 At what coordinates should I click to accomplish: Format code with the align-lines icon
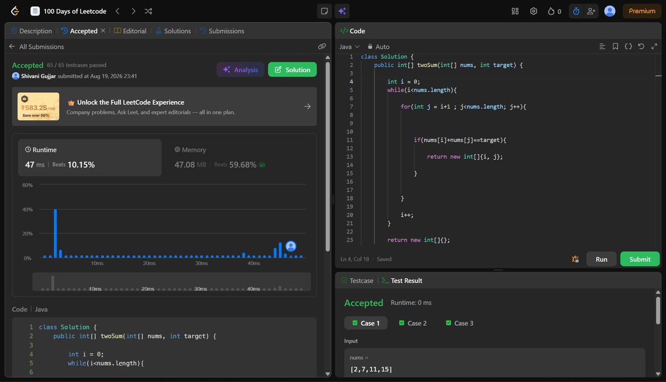pos(602,47)
